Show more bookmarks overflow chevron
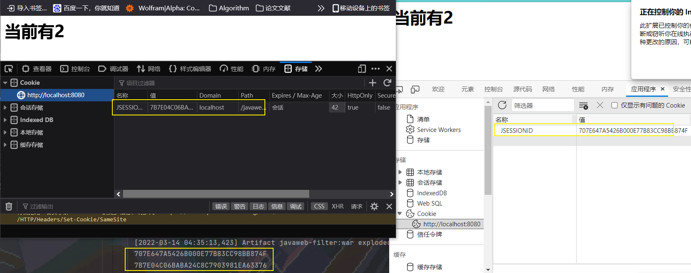The width and height of the screenshot is (691, 273). pyautogui.click(x=321, y=8)
